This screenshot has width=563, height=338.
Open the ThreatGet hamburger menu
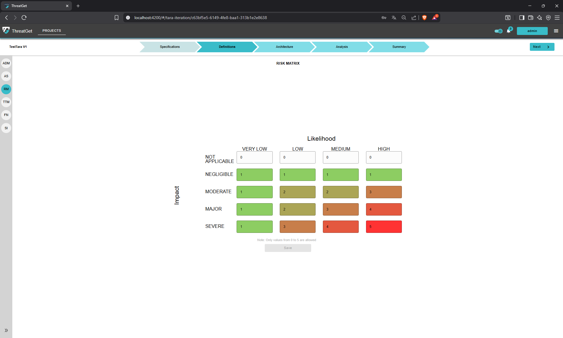point(556,31)
